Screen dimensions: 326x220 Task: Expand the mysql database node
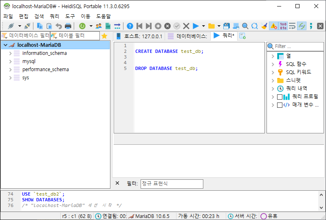[x=10, y=61]
